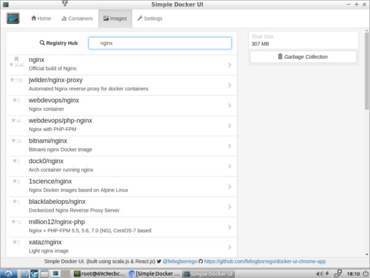Select the jwilder/nginx-proxy title
The image size is (370, 278).
click(55, 80)
